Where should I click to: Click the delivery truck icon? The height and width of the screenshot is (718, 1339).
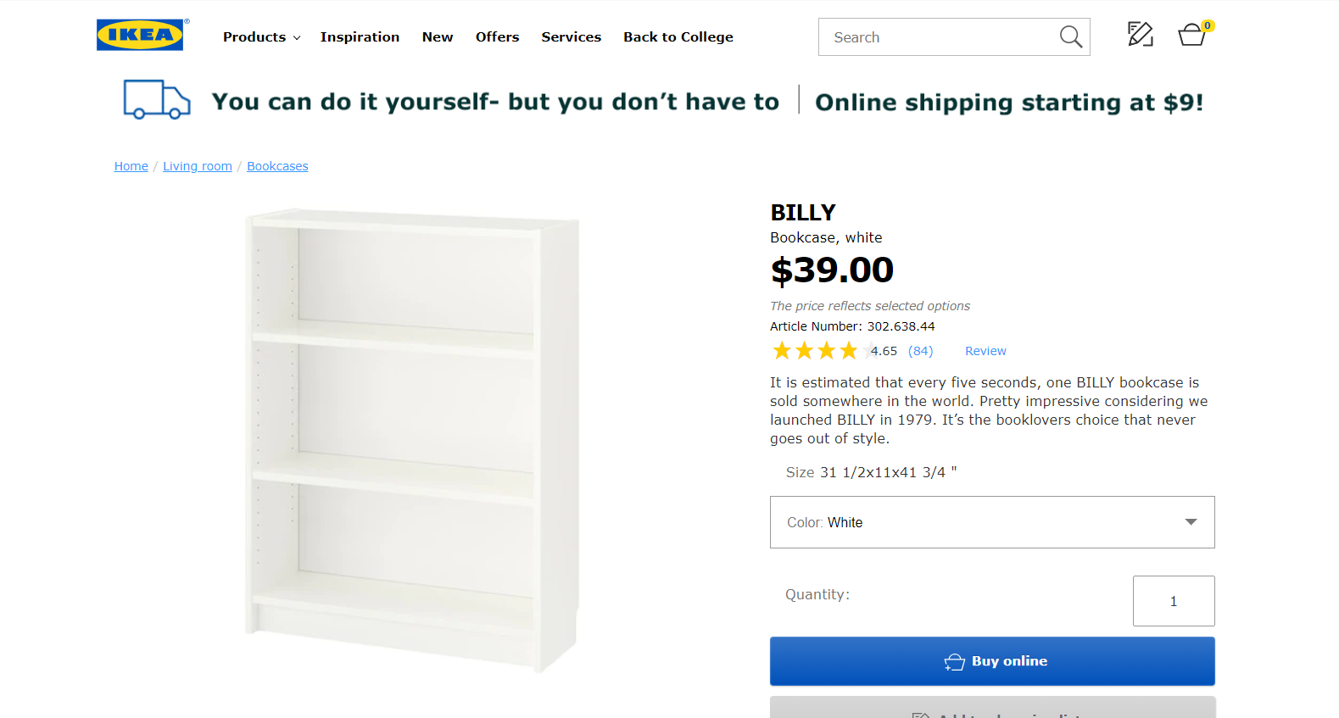click(157, 100)
